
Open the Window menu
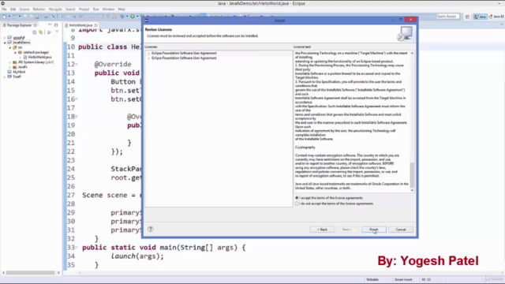[x=108, y=9]
